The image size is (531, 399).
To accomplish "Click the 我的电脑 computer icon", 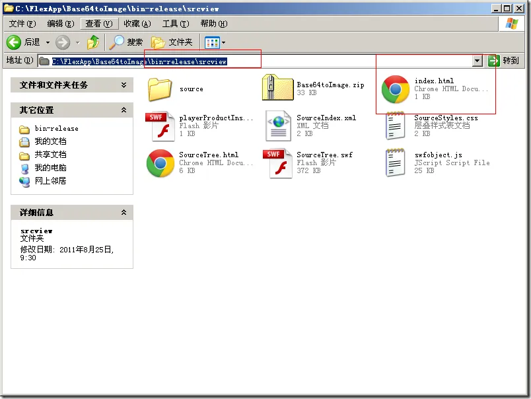I will [24, 168].
